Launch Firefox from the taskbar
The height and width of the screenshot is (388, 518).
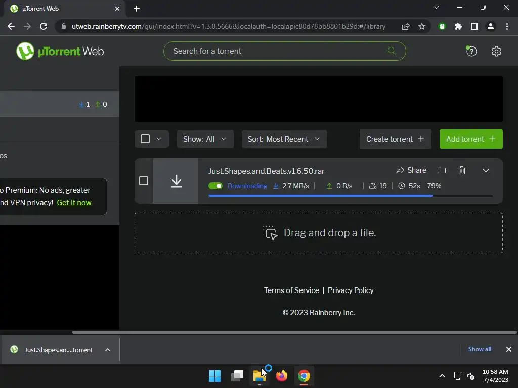pos(281,376)
